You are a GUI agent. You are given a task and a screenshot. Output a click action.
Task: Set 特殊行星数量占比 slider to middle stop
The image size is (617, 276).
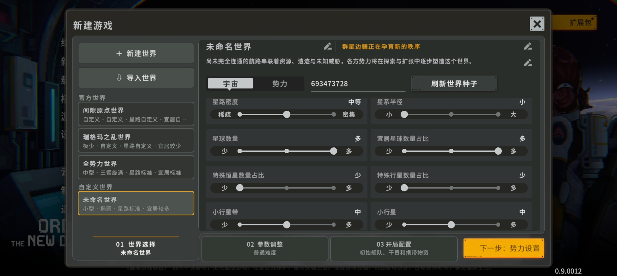coord(451,188)
